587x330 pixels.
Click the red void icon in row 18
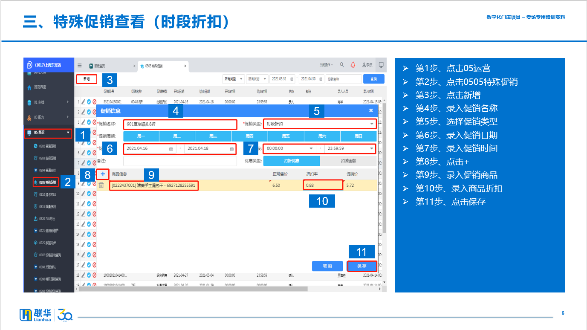pos(94,275)
